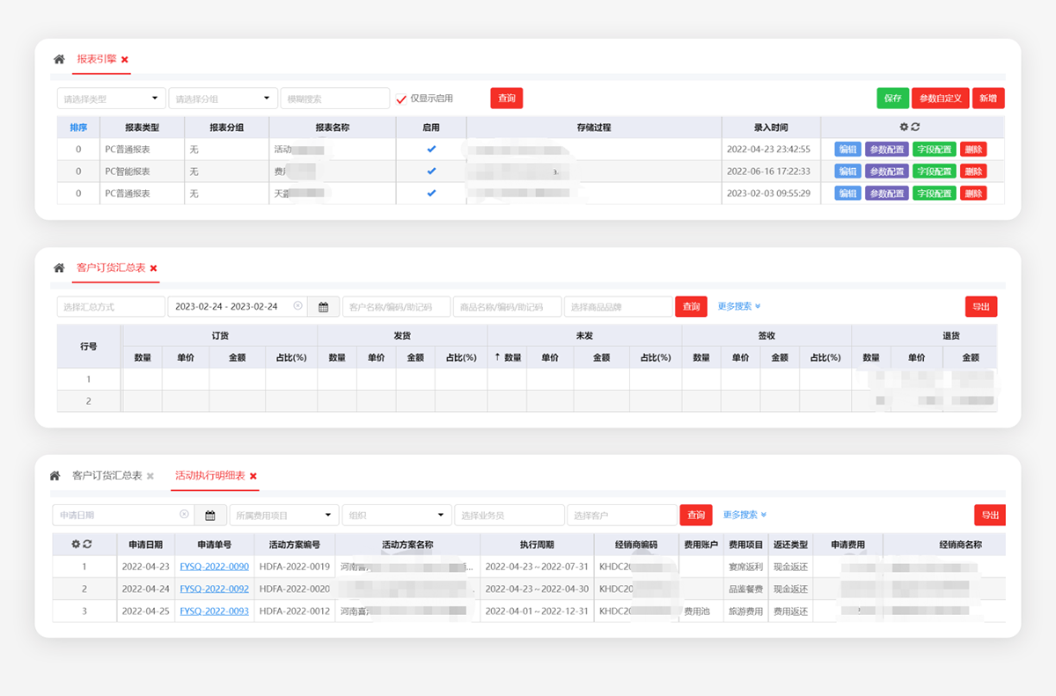The width and height of the screenshot is (1056, 696).
Task: Click the 模糊搜索 search input field
Action: (334, 99)
